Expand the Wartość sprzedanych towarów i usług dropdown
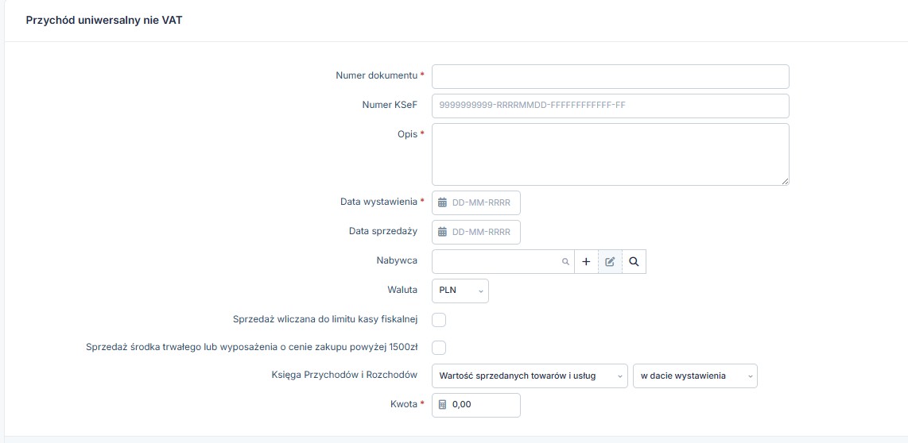 530,376
